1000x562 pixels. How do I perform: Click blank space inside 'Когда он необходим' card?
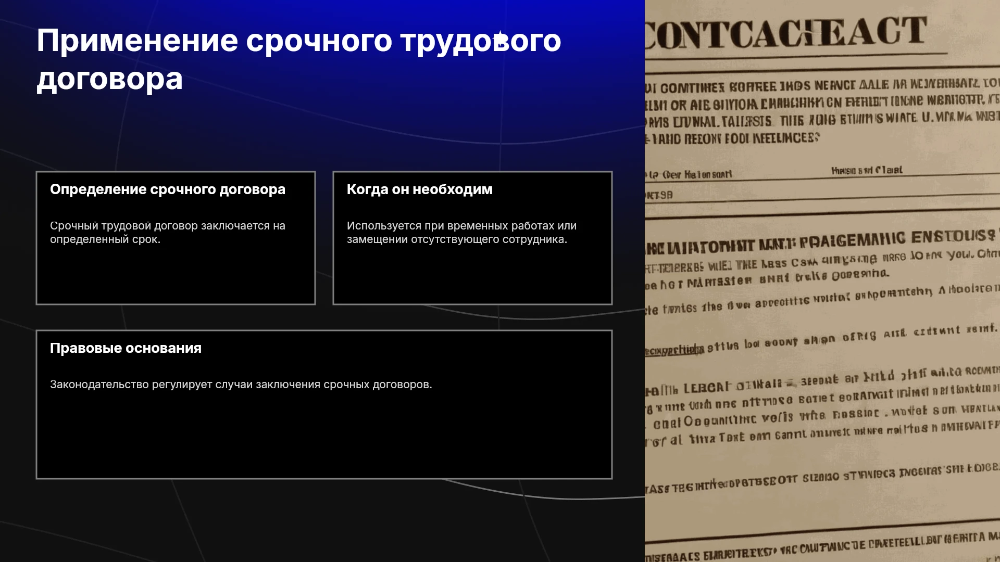click(472, 276)
